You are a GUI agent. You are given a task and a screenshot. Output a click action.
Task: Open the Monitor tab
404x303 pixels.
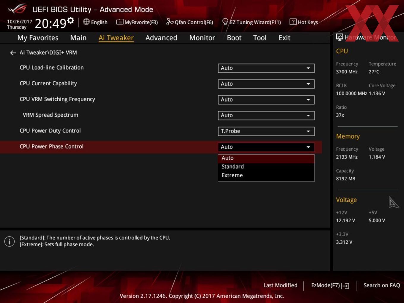(202, 38)
